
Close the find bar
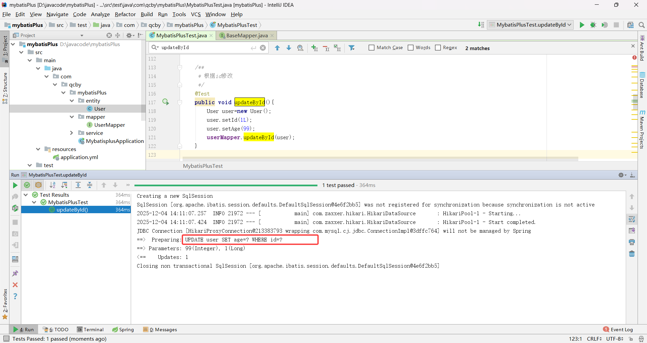pos(633,46)
